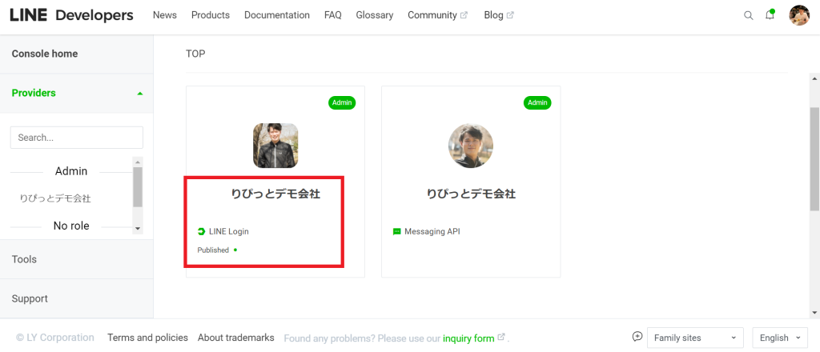The image size is (820, 352).
Task: Open Terms and policies link
Action: click(147, 338)
